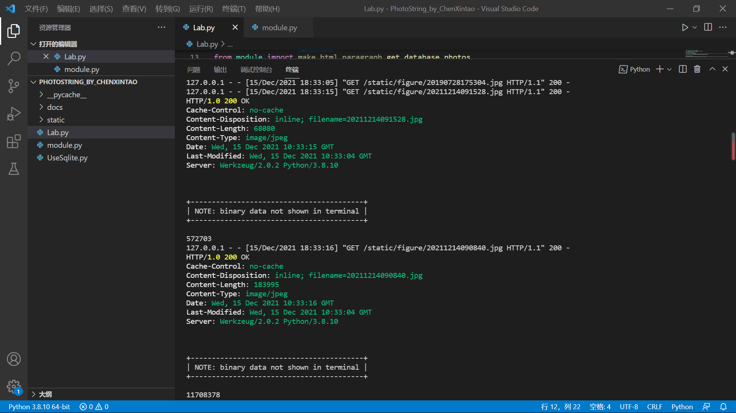Open the new terminal profile dropdown
This screenshot has height=413, width=736.
click(669, 69)
